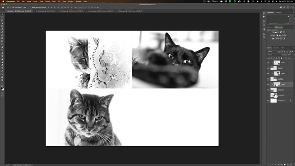Select the Crop tool
Image resolution: width=295 pixels, height=166 pixels.
(2, 26)
